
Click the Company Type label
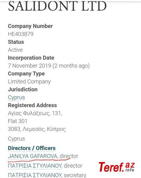coord(26,74)
